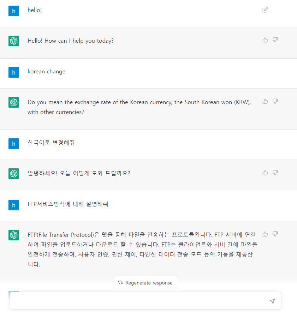Give thumbs down to the Hello greeting reply
The height and width of the screenshot is (312, 297).
click(275, 40)
